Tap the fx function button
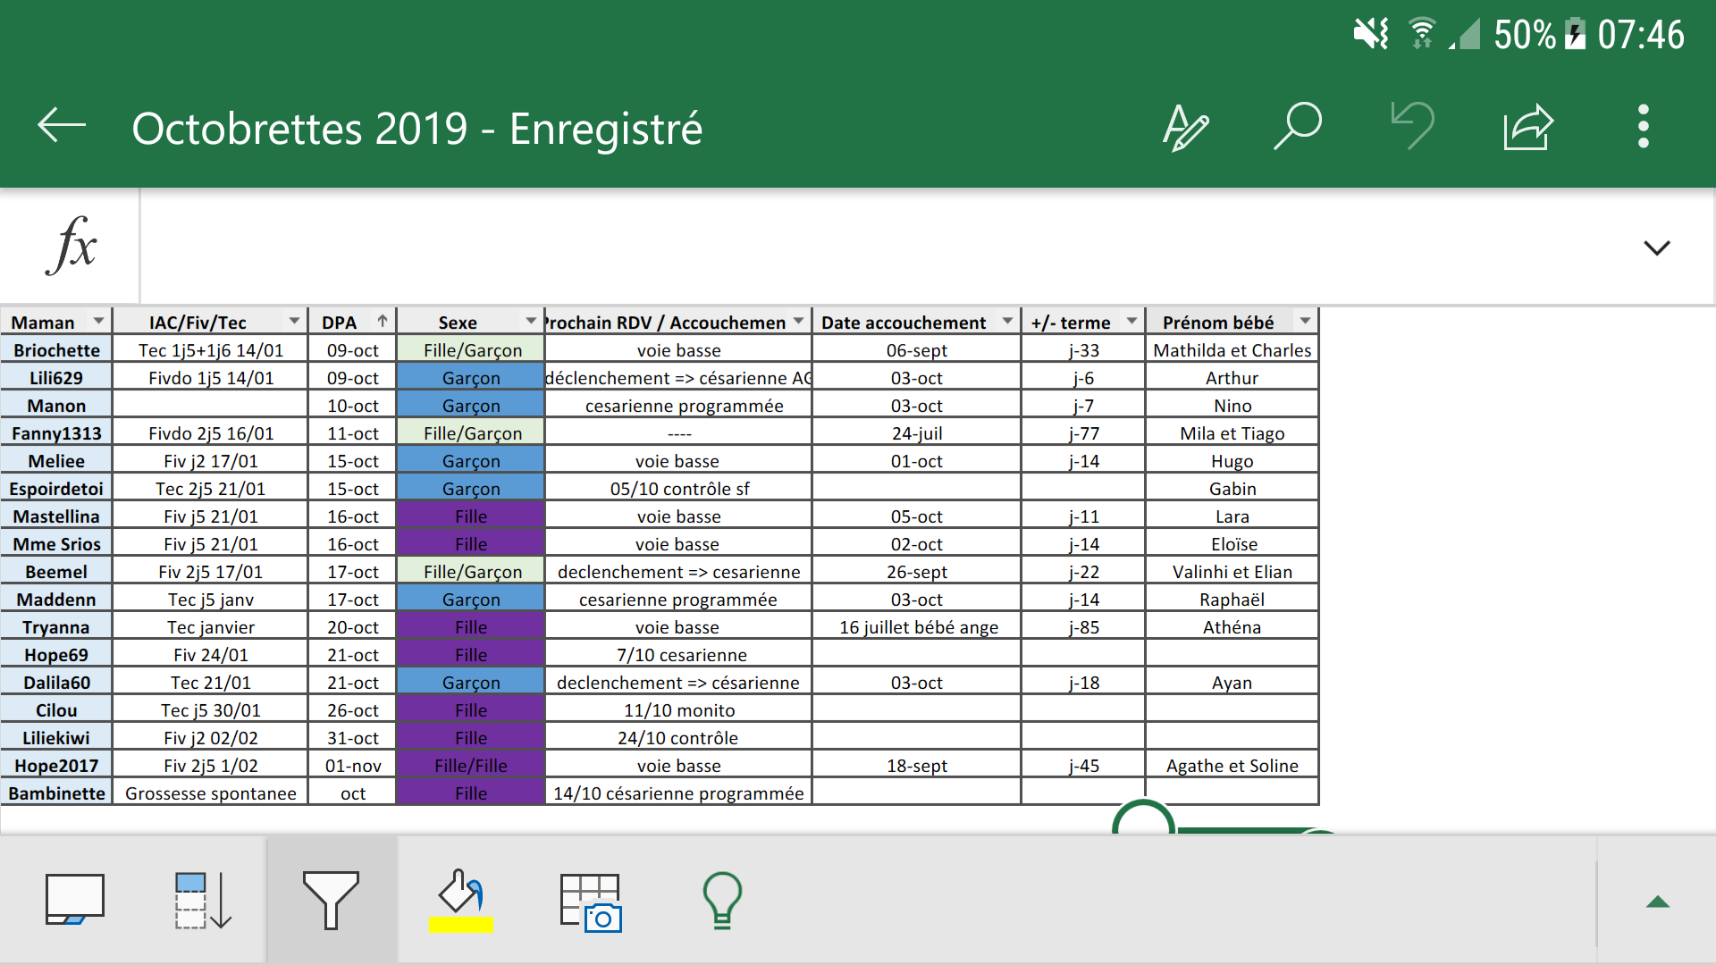The height and width of the screenshot is (965, 1716). (71, 246)
